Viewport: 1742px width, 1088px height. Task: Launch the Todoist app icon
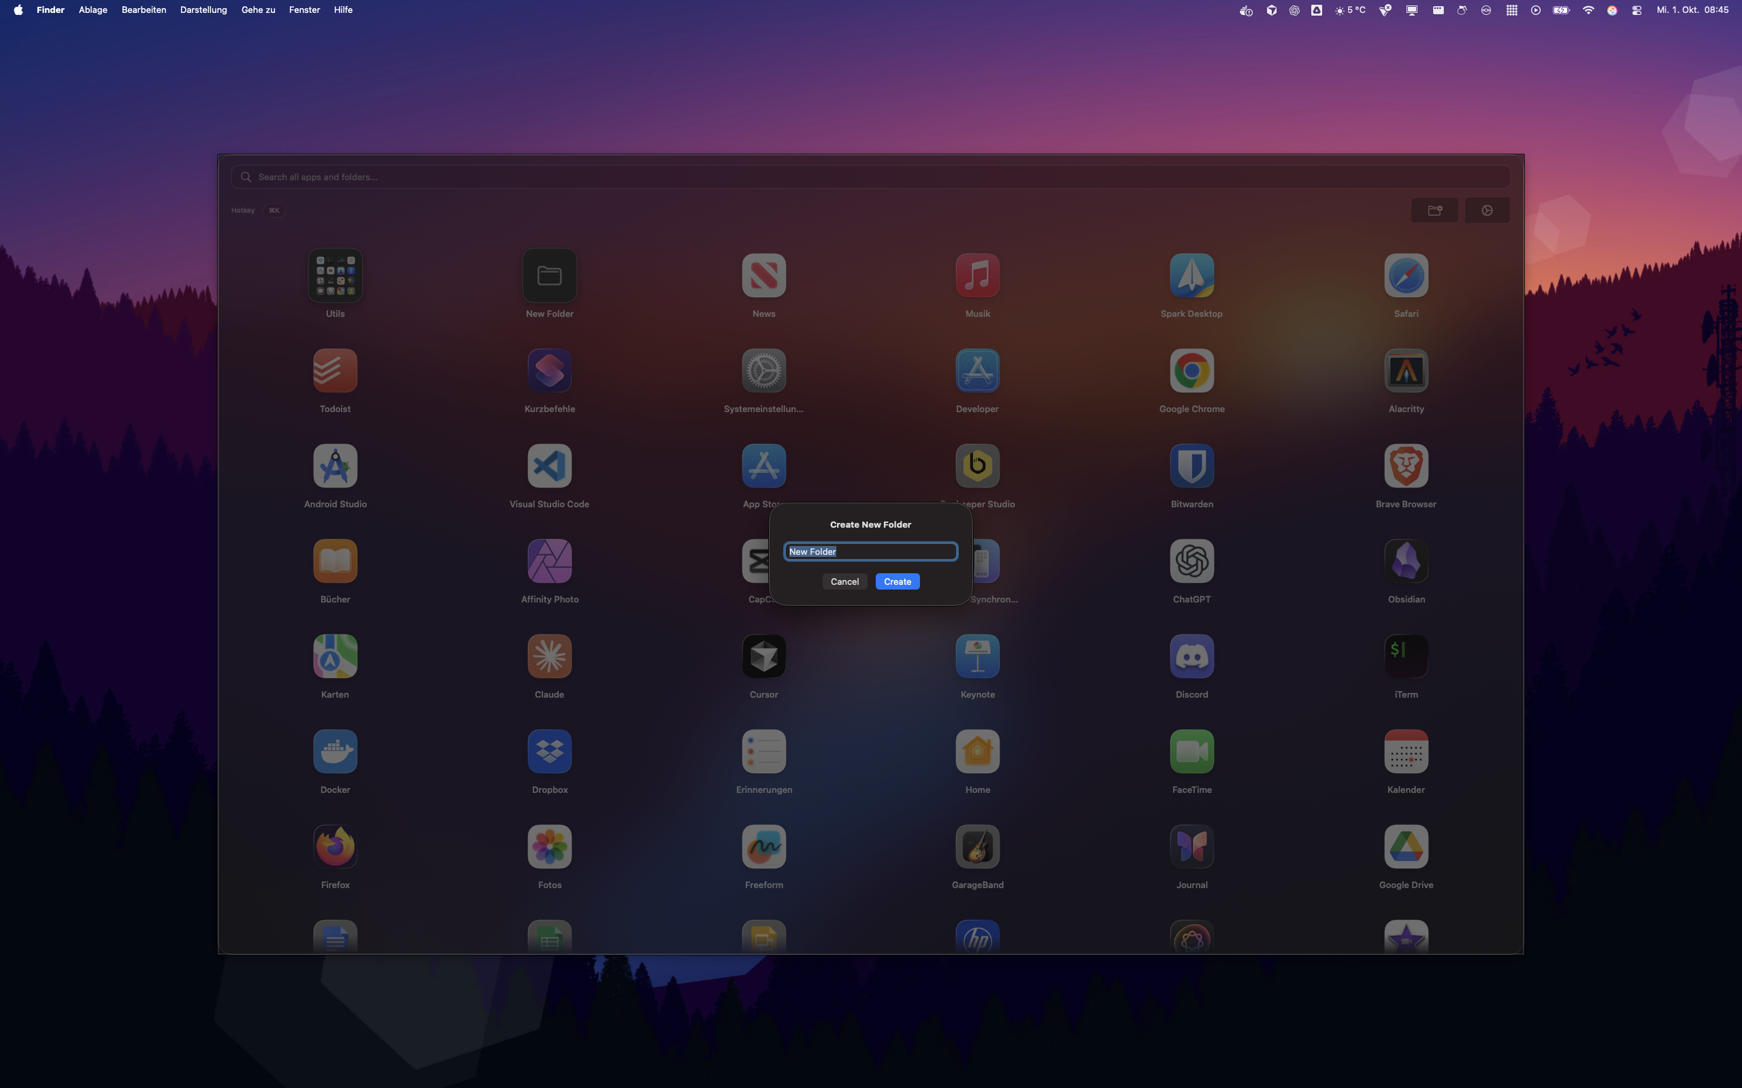(x=335, y=371)
